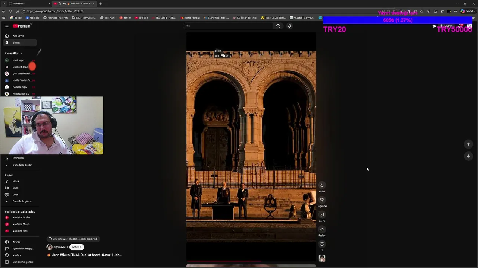Viewport: 478px width, 268px height.
Task: Open the Yandex bookmark
Action: click(x=125, y=18)
